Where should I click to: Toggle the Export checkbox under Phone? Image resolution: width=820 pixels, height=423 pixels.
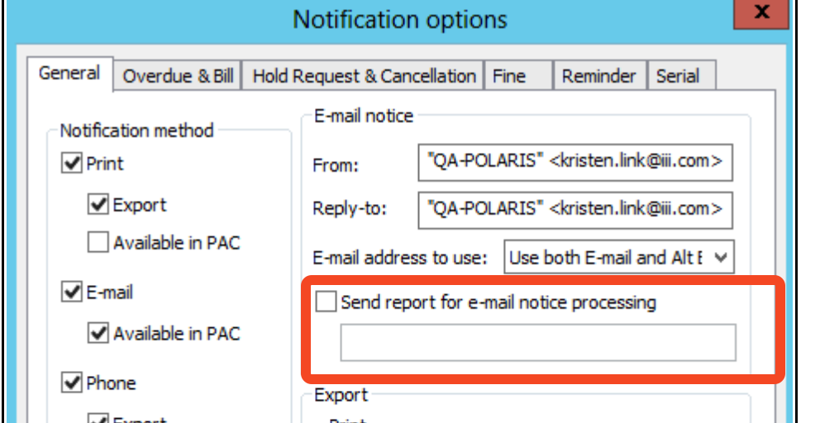(x=99, y=419)
